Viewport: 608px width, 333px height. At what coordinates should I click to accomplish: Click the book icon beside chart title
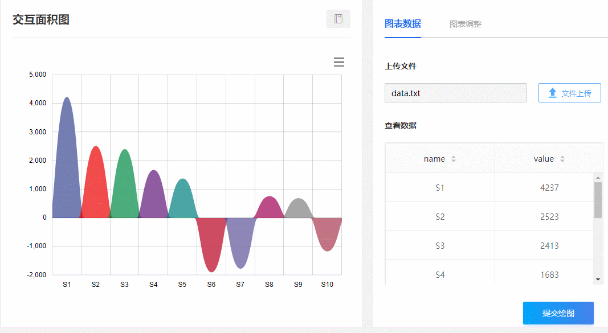[x=338, y=19]
